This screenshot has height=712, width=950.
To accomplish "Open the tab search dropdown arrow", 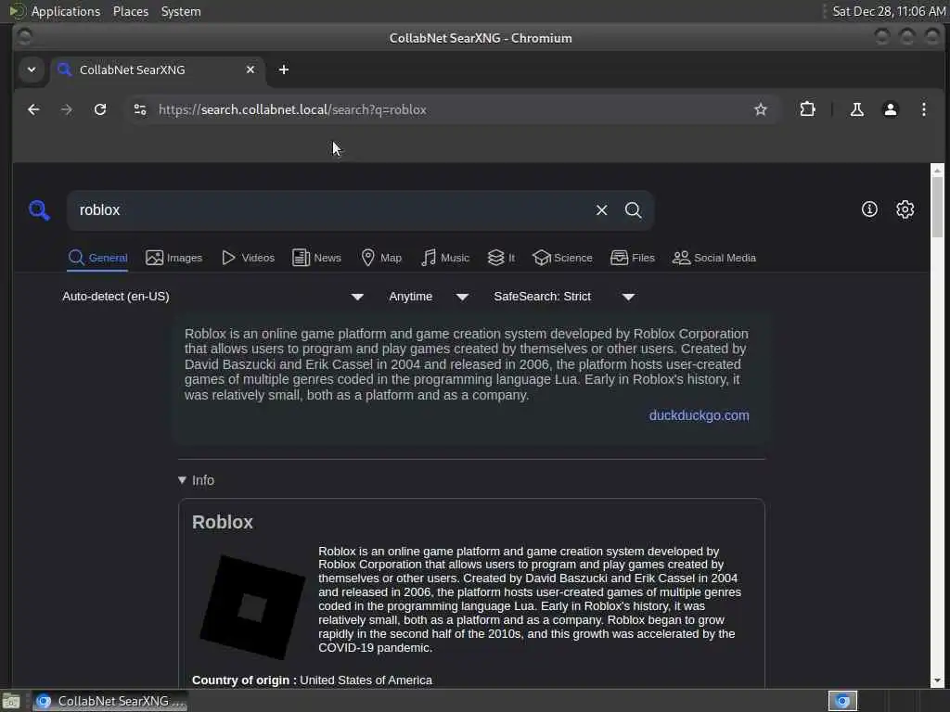I will (x=32, y=70).
